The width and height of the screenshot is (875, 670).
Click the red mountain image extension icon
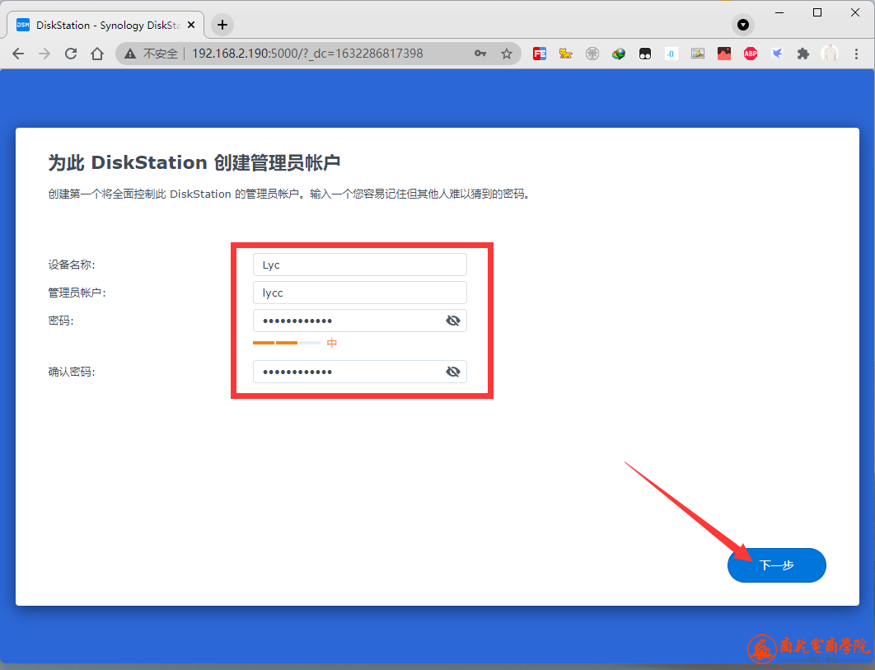(723, 54)
